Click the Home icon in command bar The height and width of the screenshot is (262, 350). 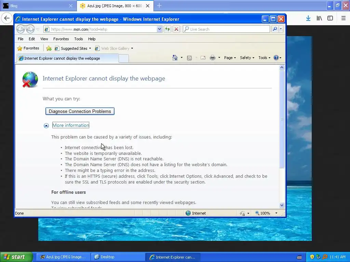coord(175,58)
